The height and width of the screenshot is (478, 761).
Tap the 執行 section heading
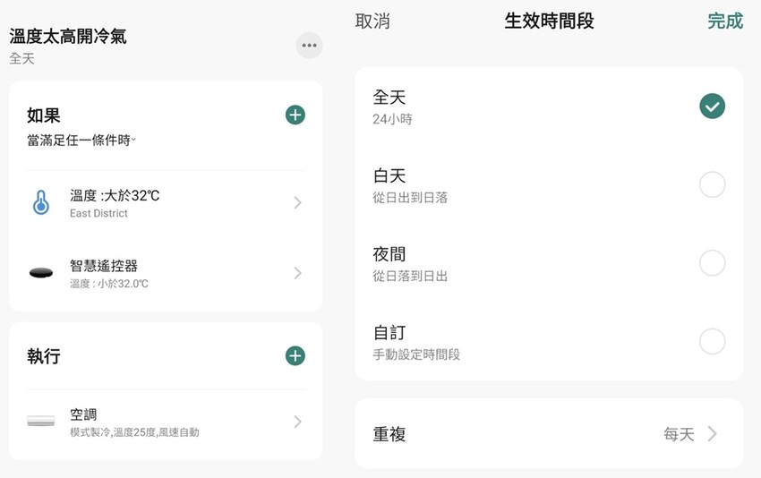click(44, 356)
